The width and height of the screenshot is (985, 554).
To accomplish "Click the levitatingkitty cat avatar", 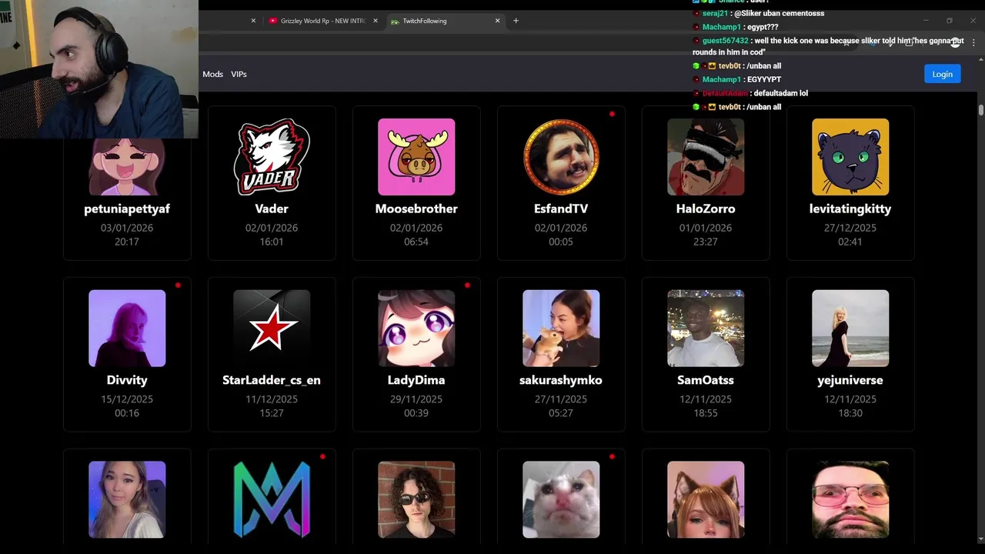I will 850,157.
